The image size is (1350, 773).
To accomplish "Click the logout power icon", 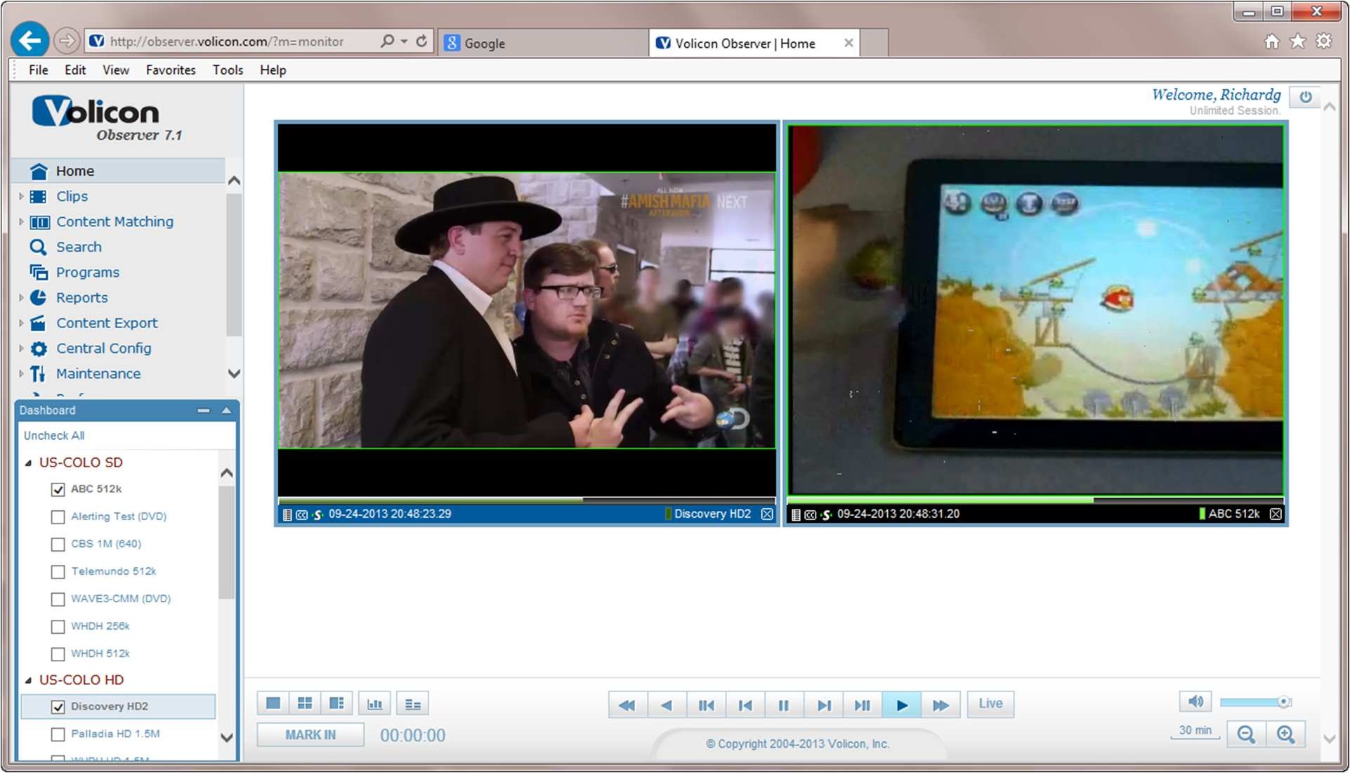I will tap(1305, 97).
